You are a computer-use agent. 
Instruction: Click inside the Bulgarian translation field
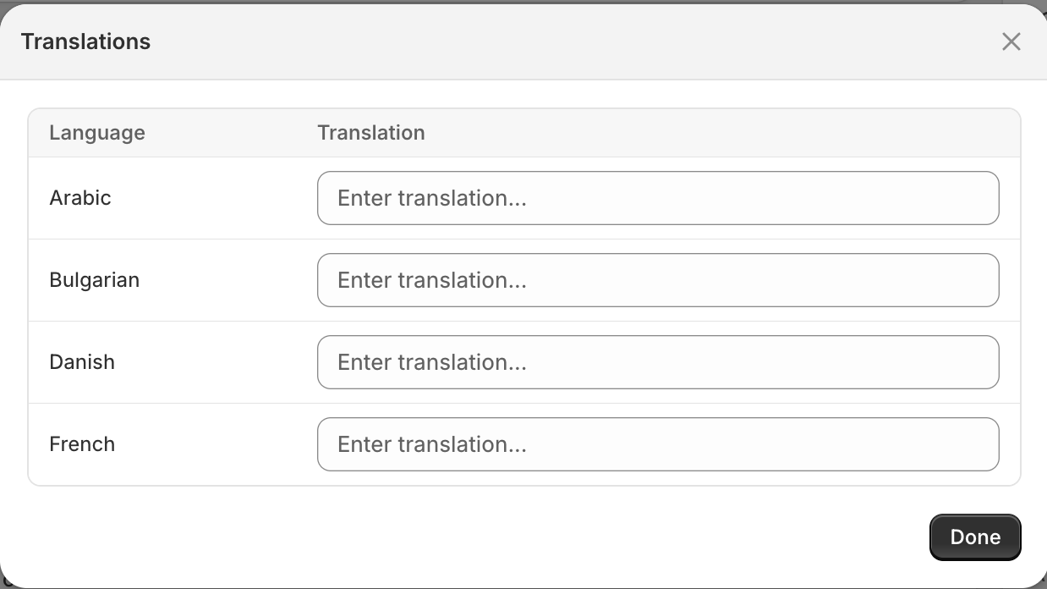tap(658, 280)
